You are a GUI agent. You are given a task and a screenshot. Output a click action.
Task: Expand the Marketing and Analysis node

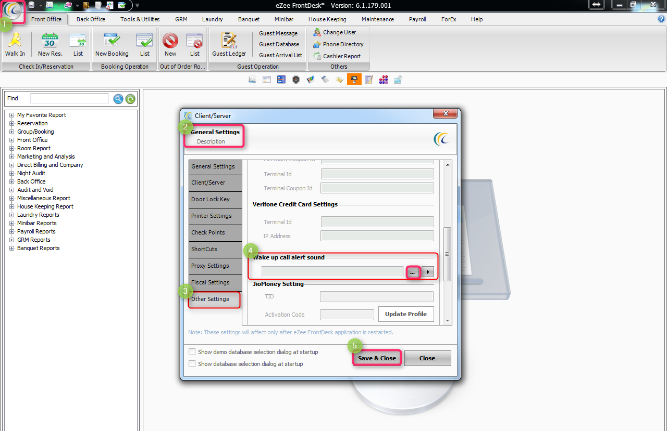pos(11,156)
